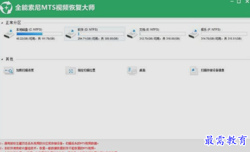250x152 pixels.
Task: Click the 软件 (D: NTFS) label
Action: [88, 29]
